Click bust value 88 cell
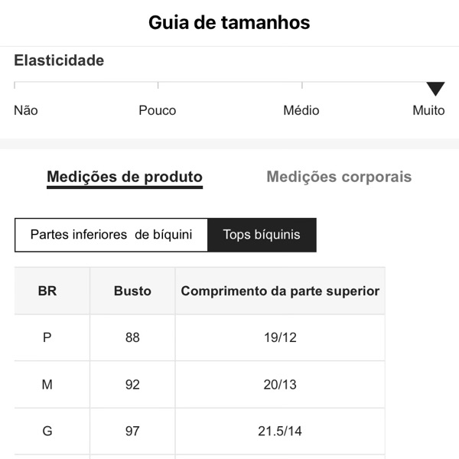 click(x=132, y=337)
